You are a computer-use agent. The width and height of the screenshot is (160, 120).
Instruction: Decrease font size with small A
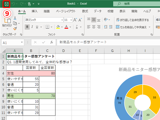pos(80,20)
